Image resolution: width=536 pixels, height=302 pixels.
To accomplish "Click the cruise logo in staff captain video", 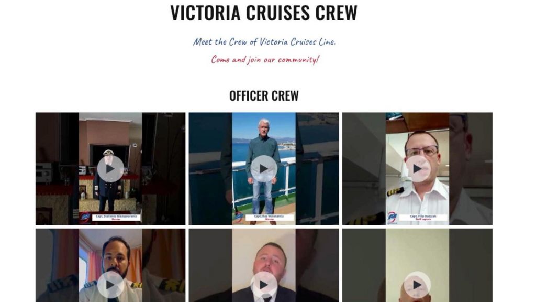I will click(x=393, y=218).
